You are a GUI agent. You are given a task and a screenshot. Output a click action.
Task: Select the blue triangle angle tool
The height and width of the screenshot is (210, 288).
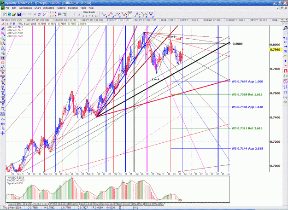click(x=3, y=48)
